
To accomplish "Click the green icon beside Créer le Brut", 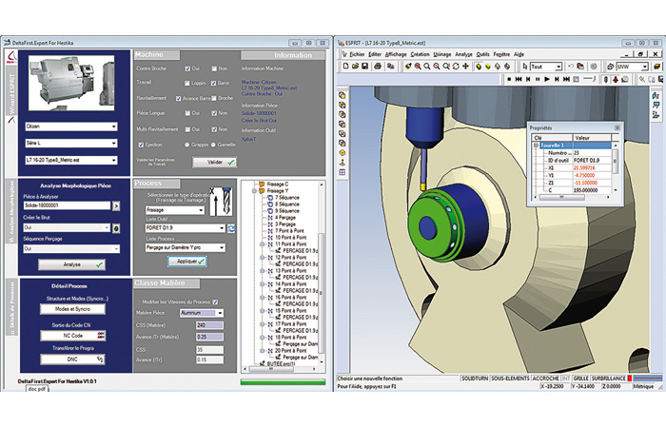I will [116, 228].
